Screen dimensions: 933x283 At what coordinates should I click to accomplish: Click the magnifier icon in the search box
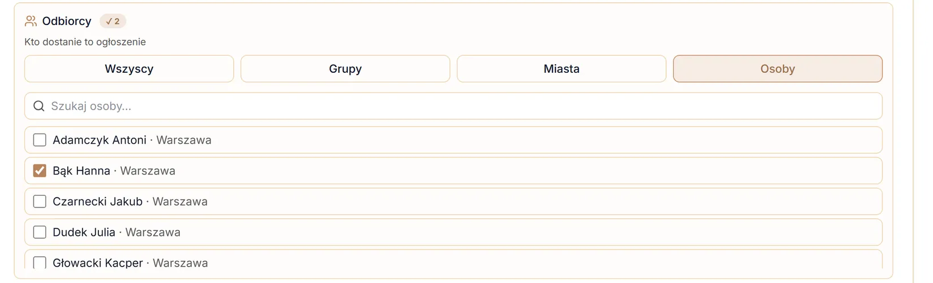click(x=39, y=106)
